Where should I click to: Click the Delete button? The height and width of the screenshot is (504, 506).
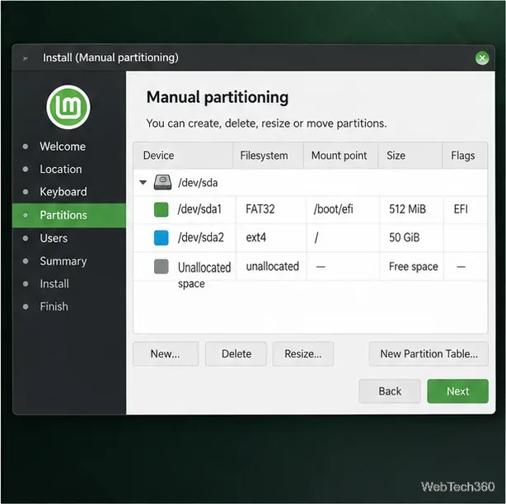(x=236, y=354)
